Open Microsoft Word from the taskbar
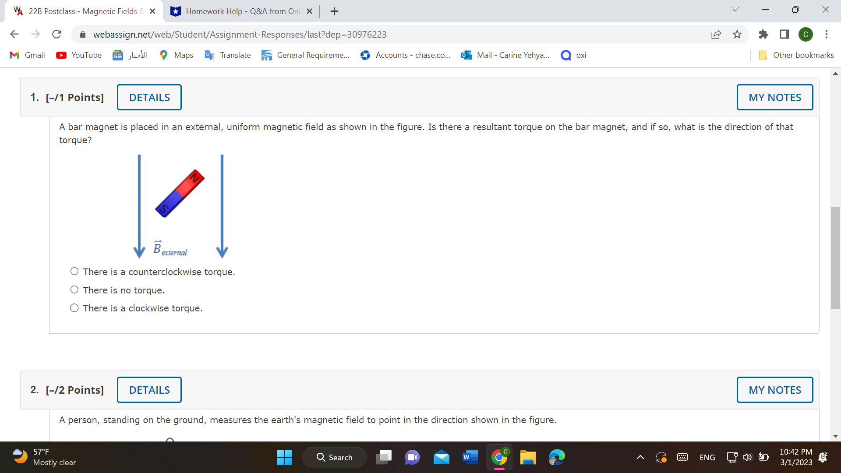 [x=470, y=457]
